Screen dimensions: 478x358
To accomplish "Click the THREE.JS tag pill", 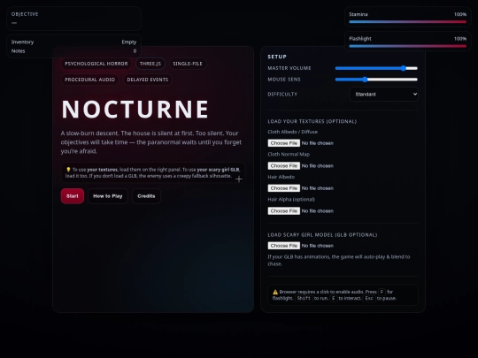I will tap(150, 64).
